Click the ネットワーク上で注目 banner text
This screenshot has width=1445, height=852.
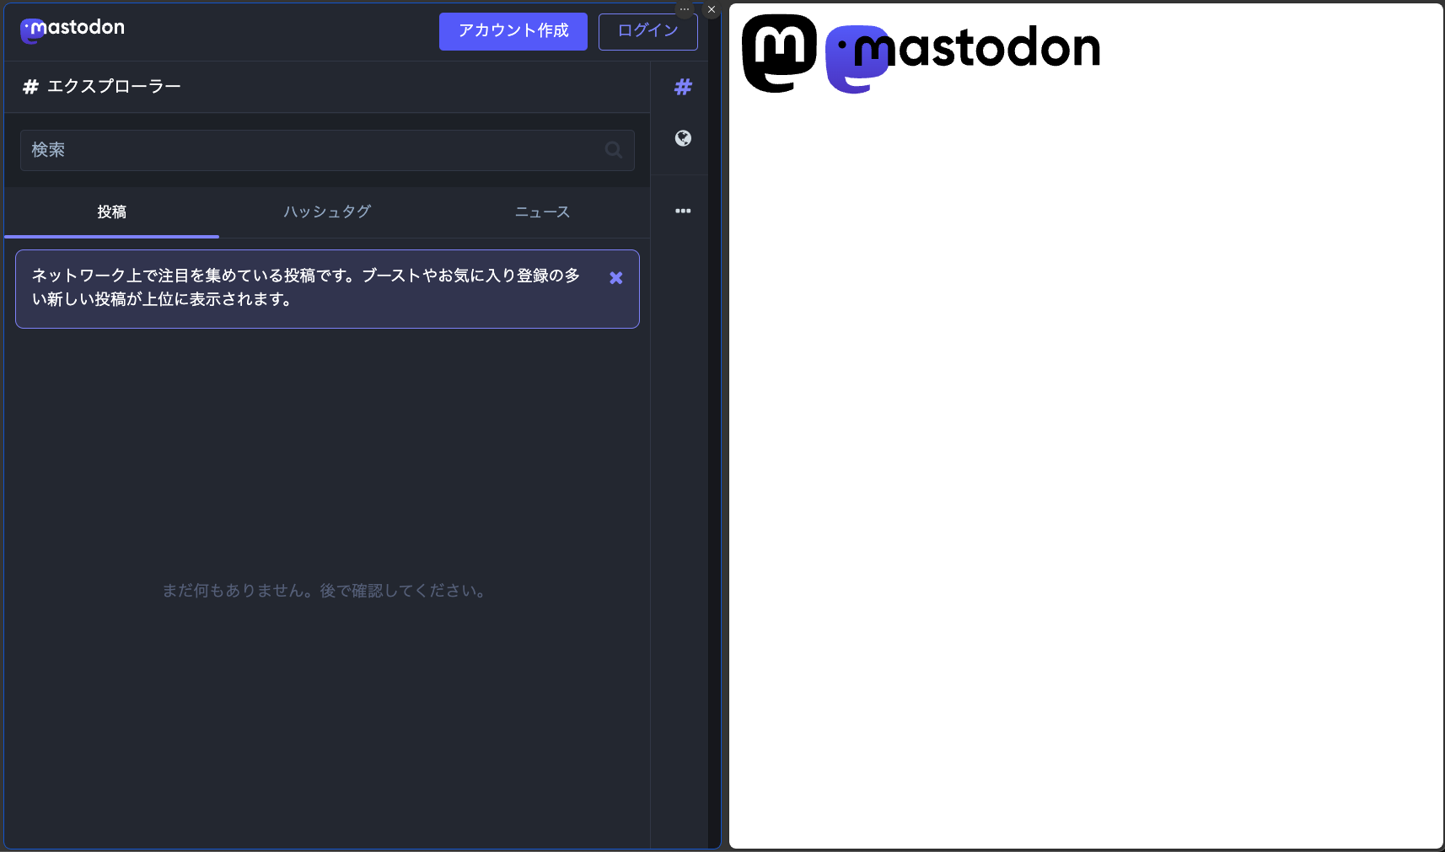point(306,287)
